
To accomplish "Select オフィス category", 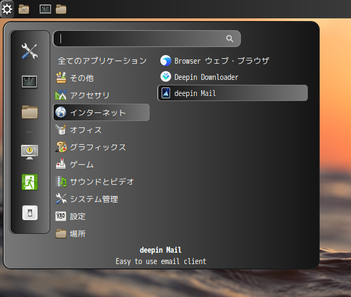I will [101, 130].
